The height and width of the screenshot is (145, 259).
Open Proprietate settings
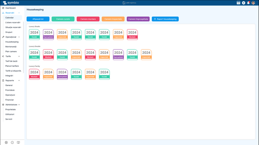10,110
